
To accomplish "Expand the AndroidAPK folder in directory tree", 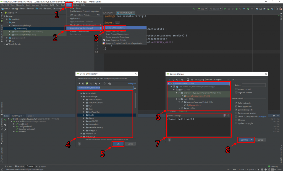I will pos(81,93).
